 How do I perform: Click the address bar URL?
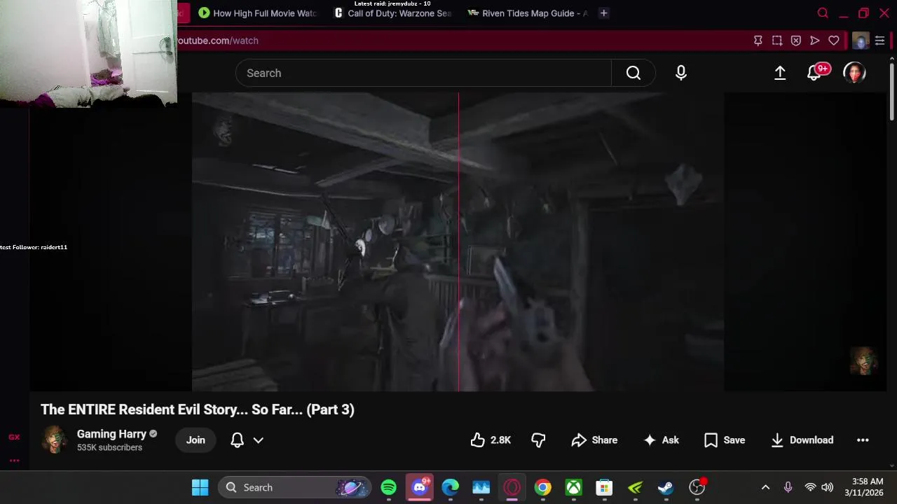pos(217,41)
